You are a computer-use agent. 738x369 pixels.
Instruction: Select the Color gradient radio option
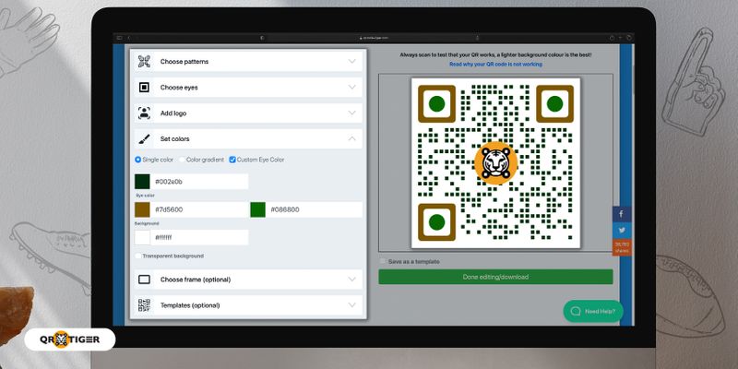tap(181, 160)
